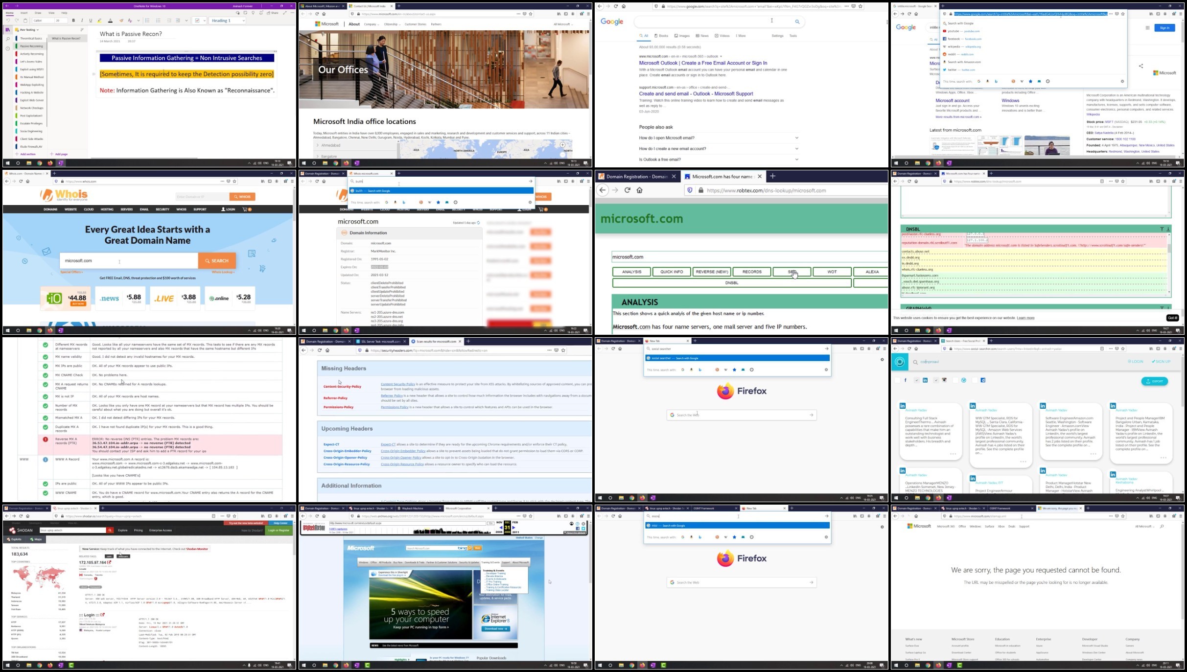Click the paste clipboard icon in OneNote

25,21
